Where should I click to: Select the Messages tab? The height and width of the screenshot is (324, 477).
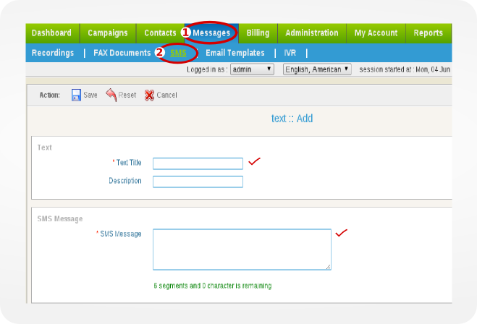tap(211, 33)
